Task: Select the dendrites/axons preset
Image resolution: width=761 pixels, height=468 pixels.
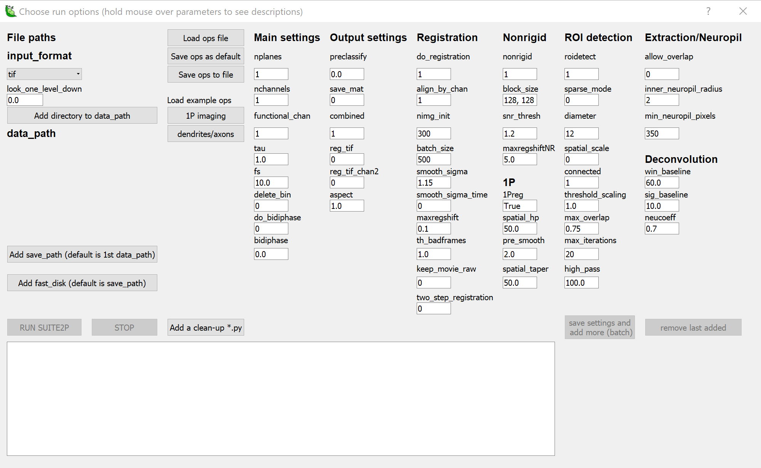Action: pyautogui.click(x=205, y=134)
